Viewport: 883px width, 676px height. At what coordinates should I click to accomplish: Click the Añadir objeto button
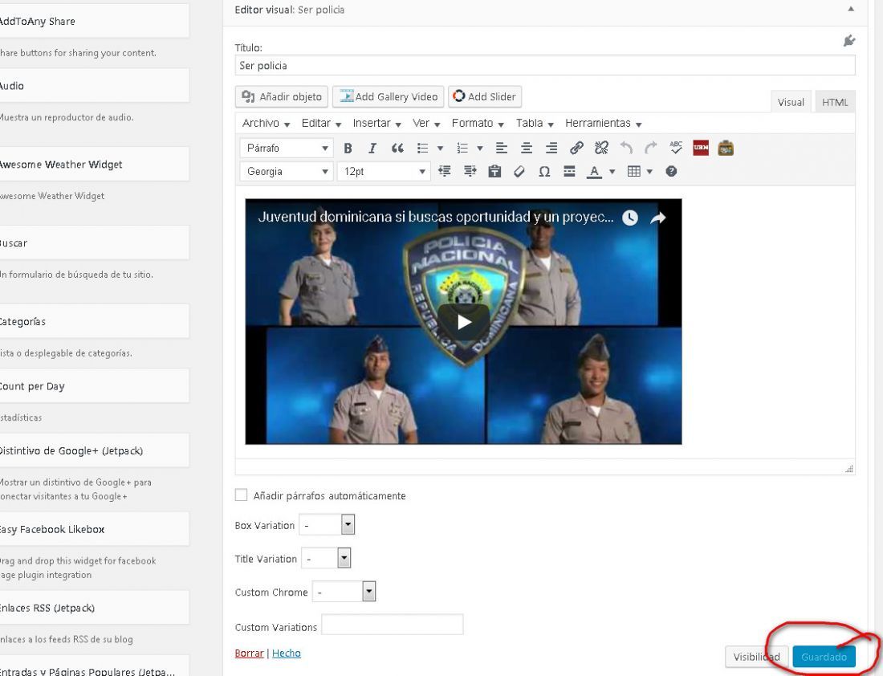pyautogui.click(x=282, y=96)
